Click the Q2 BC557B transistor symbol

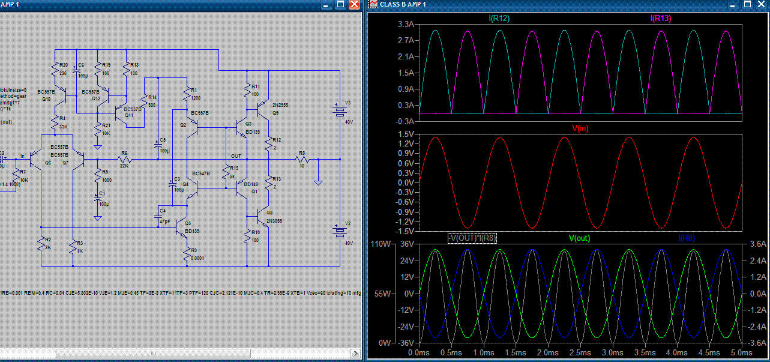[x=192, y=128]
